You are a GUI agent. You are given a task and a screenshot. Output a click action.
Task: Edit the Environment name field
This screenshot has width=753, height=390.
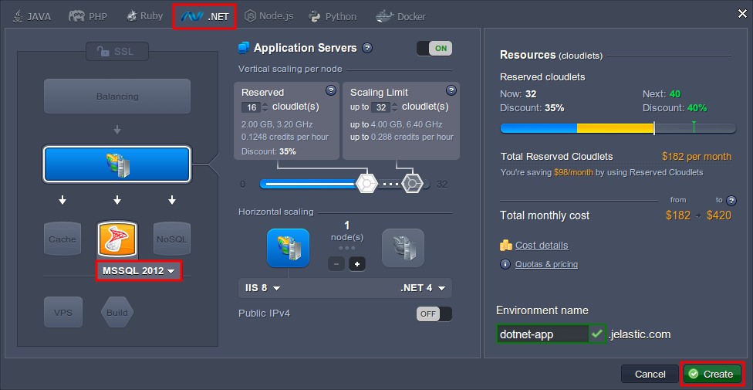click(542, 334)
